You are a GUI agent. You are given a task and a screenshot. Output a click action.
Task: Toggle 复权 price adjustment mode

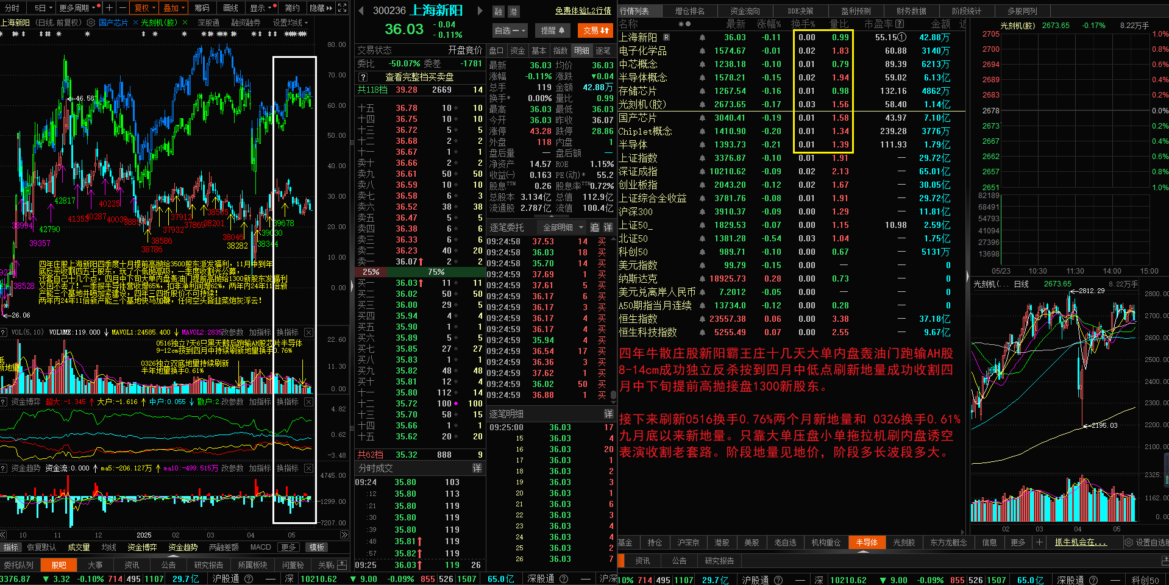144,8
